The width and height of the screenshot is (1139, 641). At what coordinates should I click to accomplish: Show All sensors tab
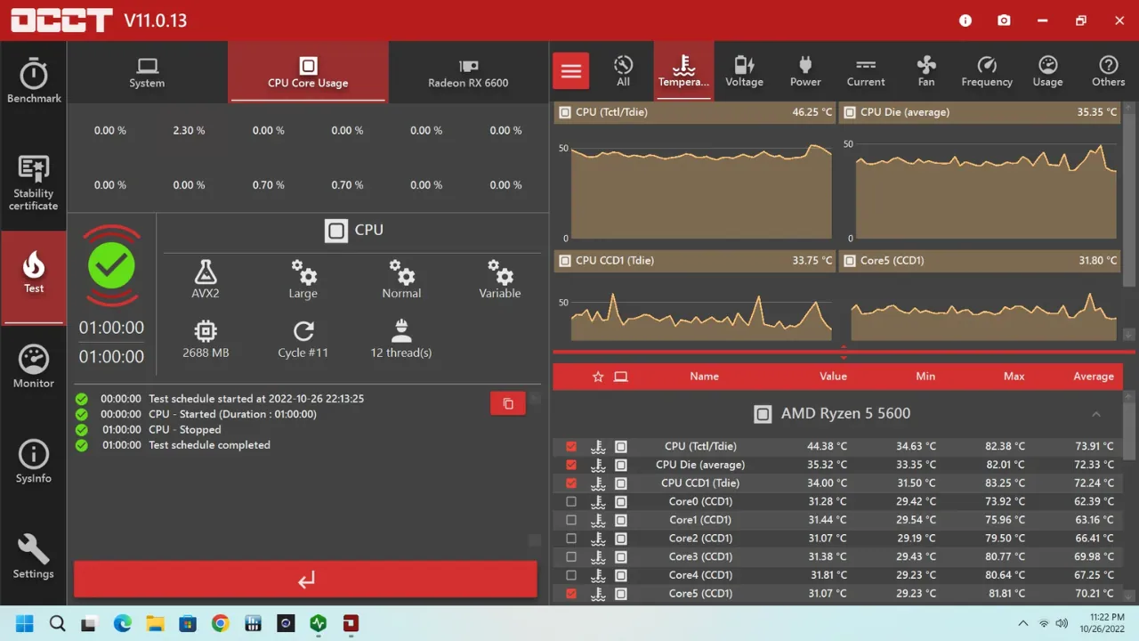point(623,71)
